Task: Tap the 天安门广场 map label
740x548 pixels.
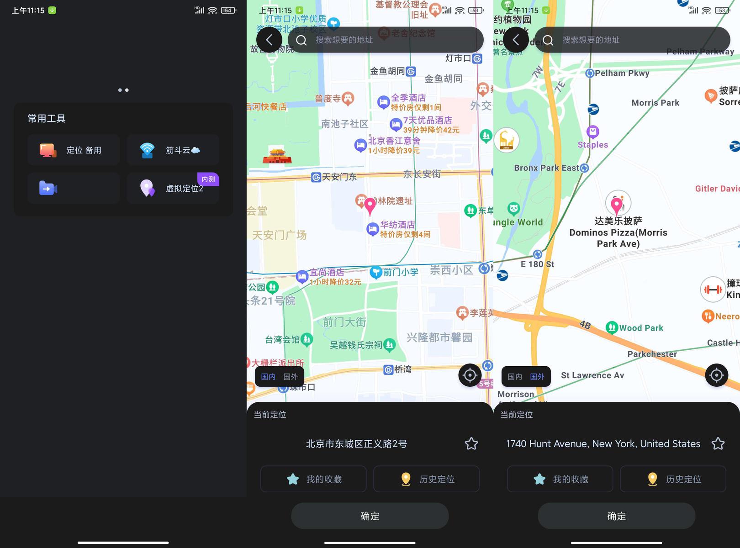Action: pyautogui.click(x=279, y=235)
